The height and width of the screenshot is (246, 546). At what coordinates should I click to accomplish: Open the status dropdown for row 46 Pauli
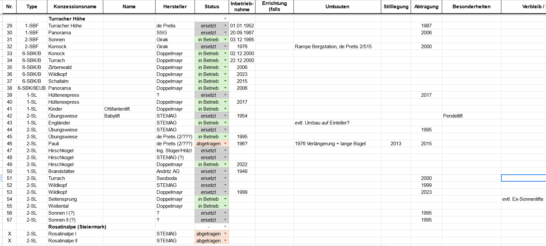coord(225,144)
